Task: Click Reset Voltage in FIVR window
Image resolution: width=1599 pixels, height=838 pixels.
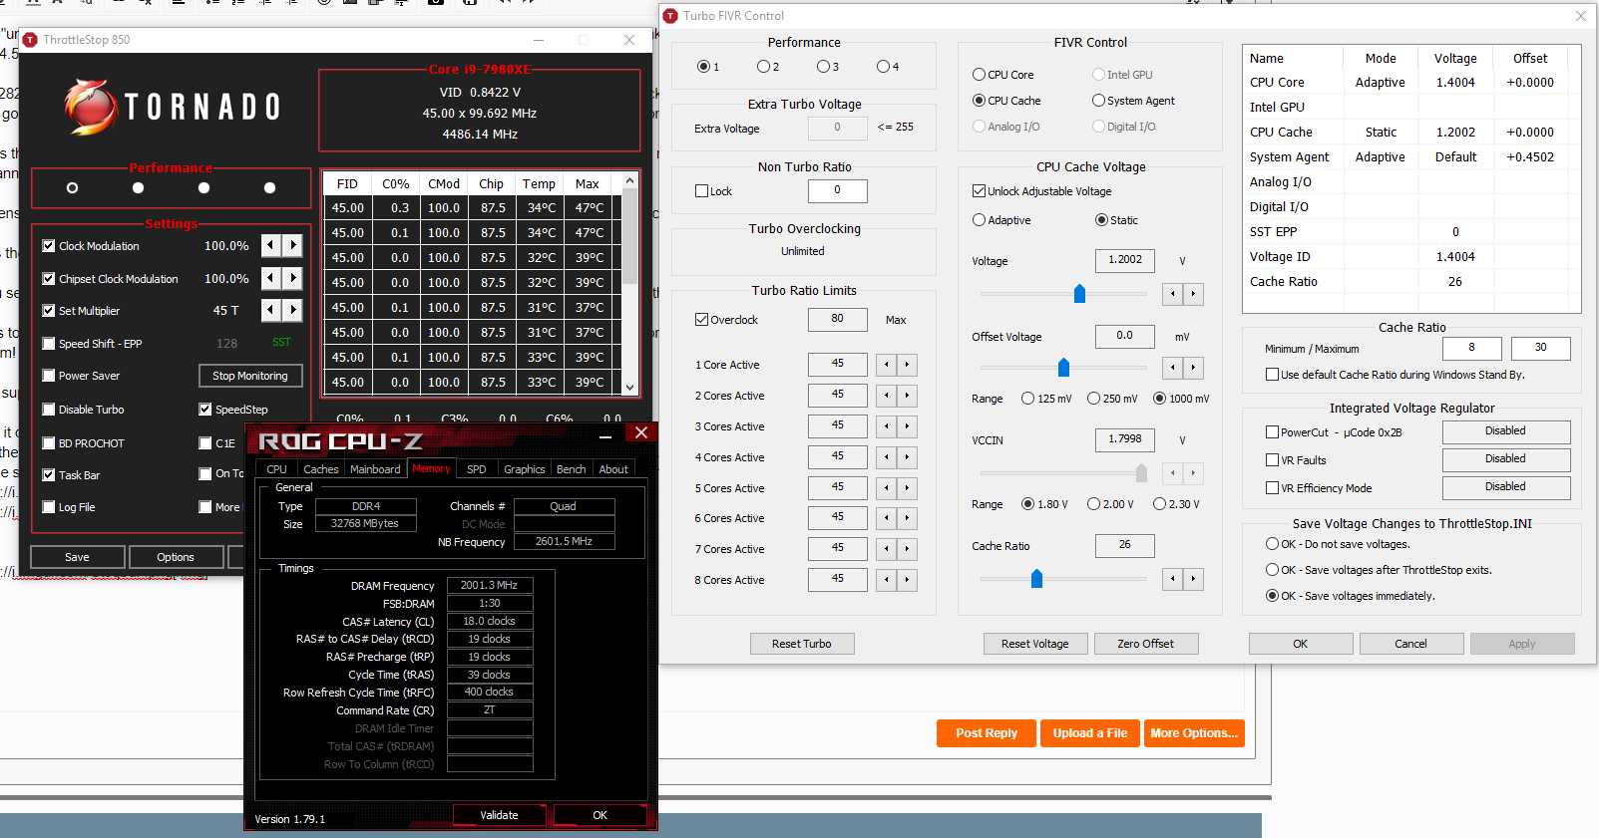Action: point(1035,644)
